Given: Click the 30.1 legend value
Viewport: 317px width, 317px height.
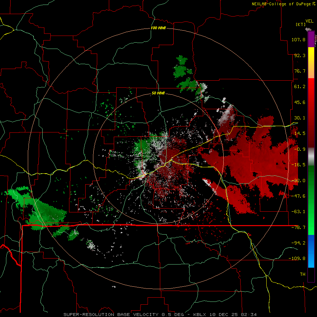Looking at the screenshot, I should tap(300, 118).
